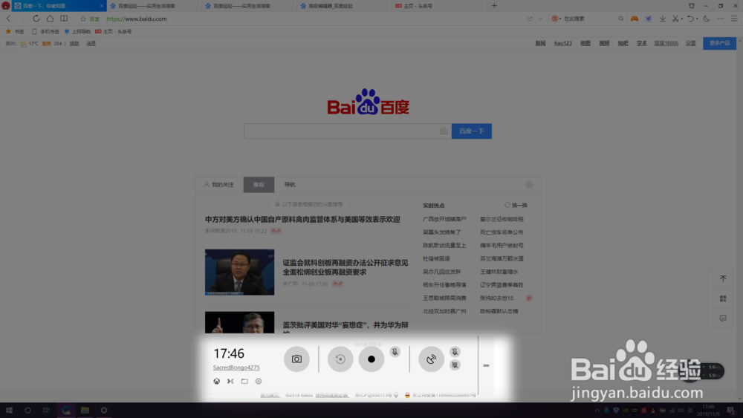This screenshot has height=418, width=743.
Task: Open 手机书签 bookmark bar item
Action: click(x=45, y=31)
